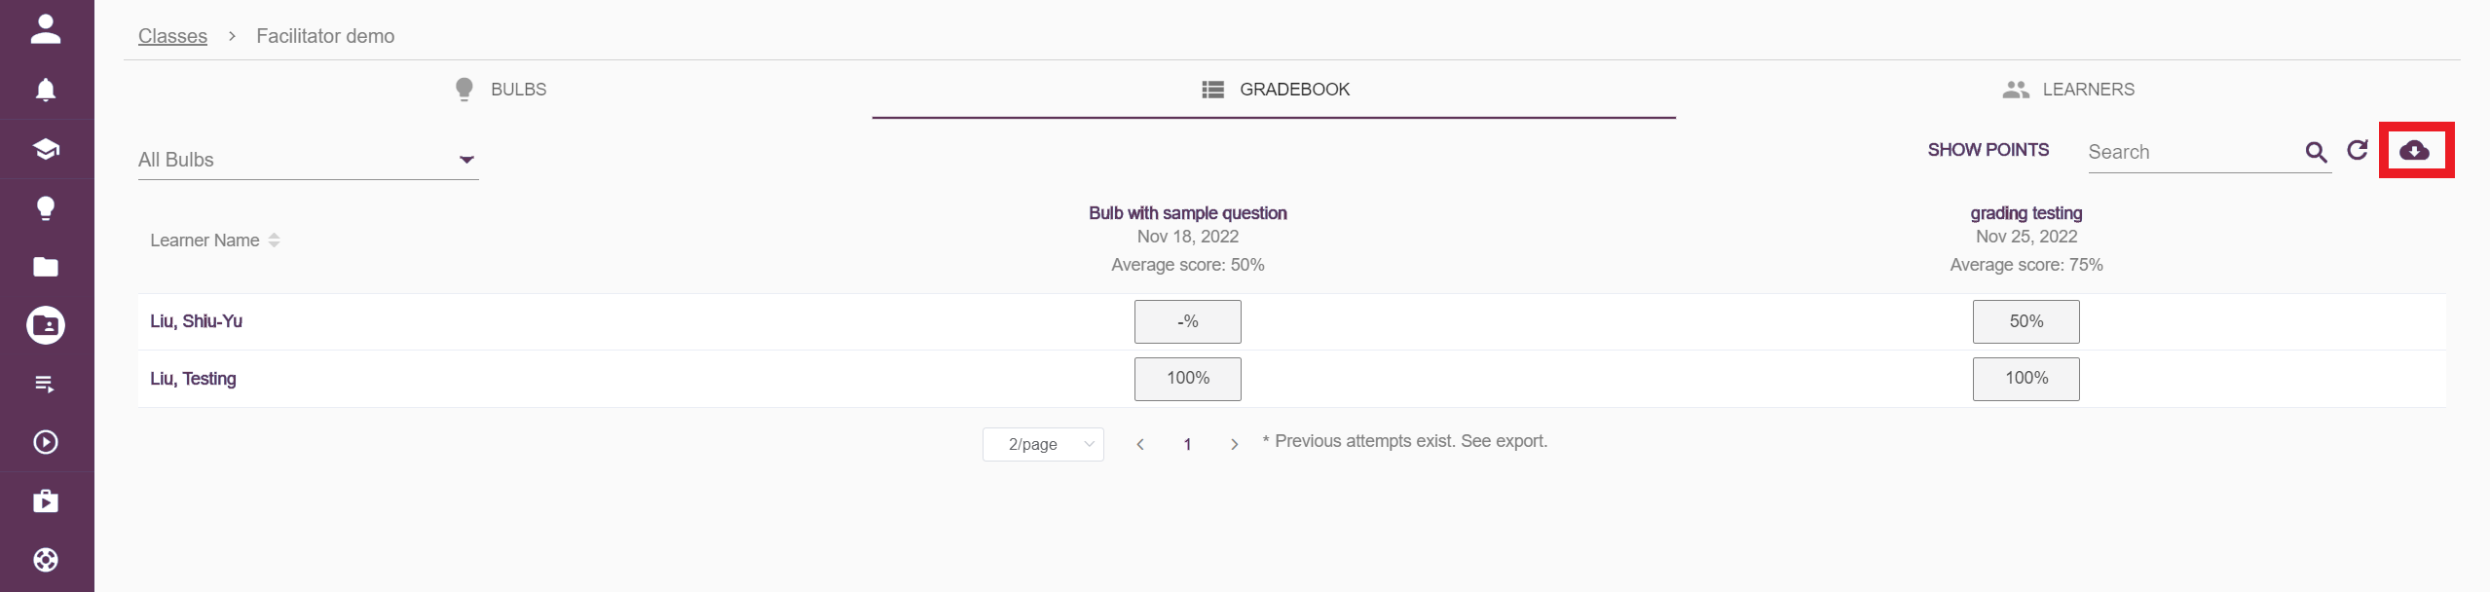
Task: Go to next page chevron
Action: coord(1234,444)
